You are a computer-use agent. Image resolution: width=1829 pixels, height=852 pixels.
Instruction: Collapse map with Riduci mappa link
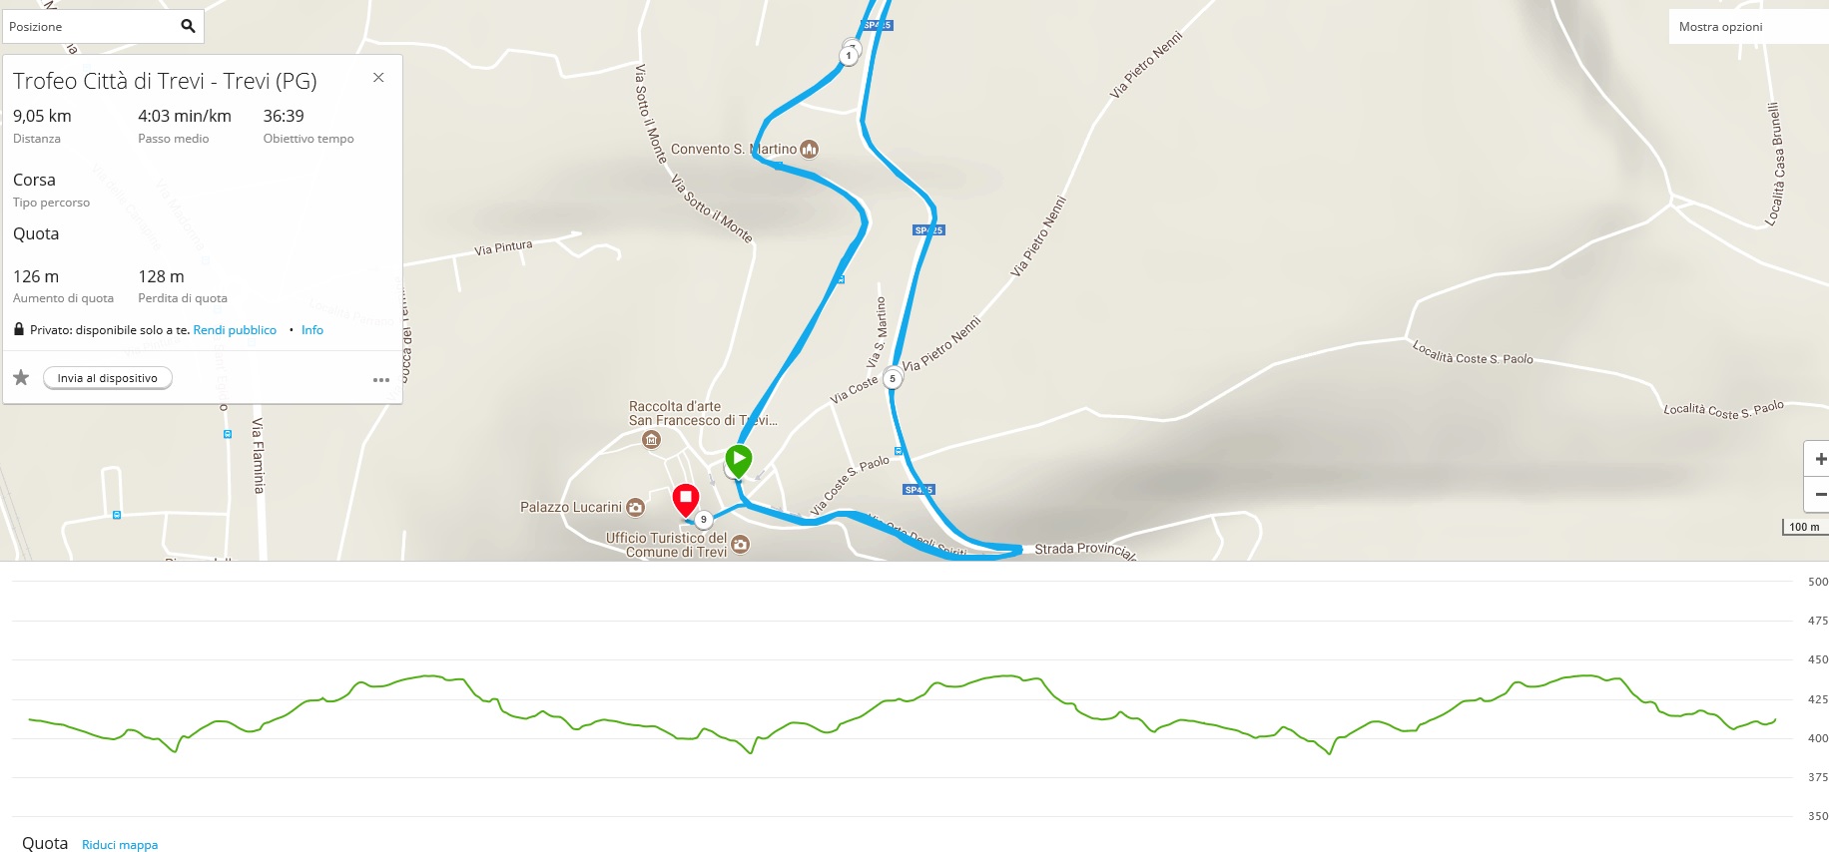(120, 845)
